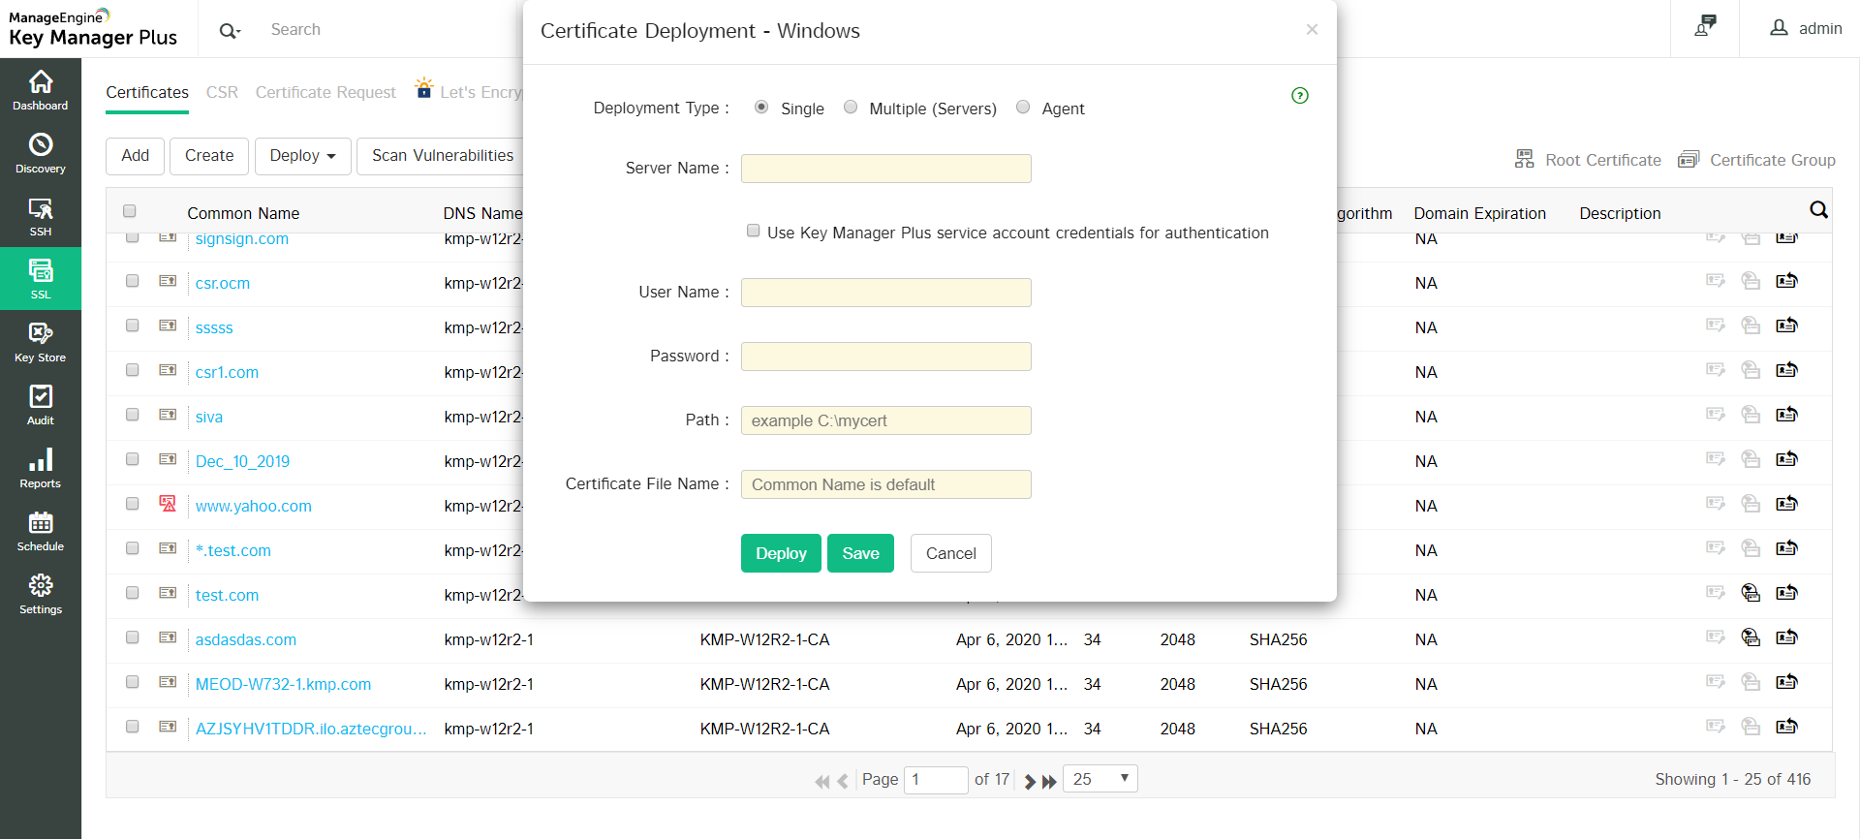Viewport: 1860px width, 839px height.
Task: Select the Agent deployment type
Action: point(1023,108)
